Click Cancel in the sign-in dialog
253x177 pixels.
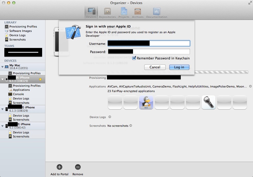pyautogui.click(x=155, y=67)
